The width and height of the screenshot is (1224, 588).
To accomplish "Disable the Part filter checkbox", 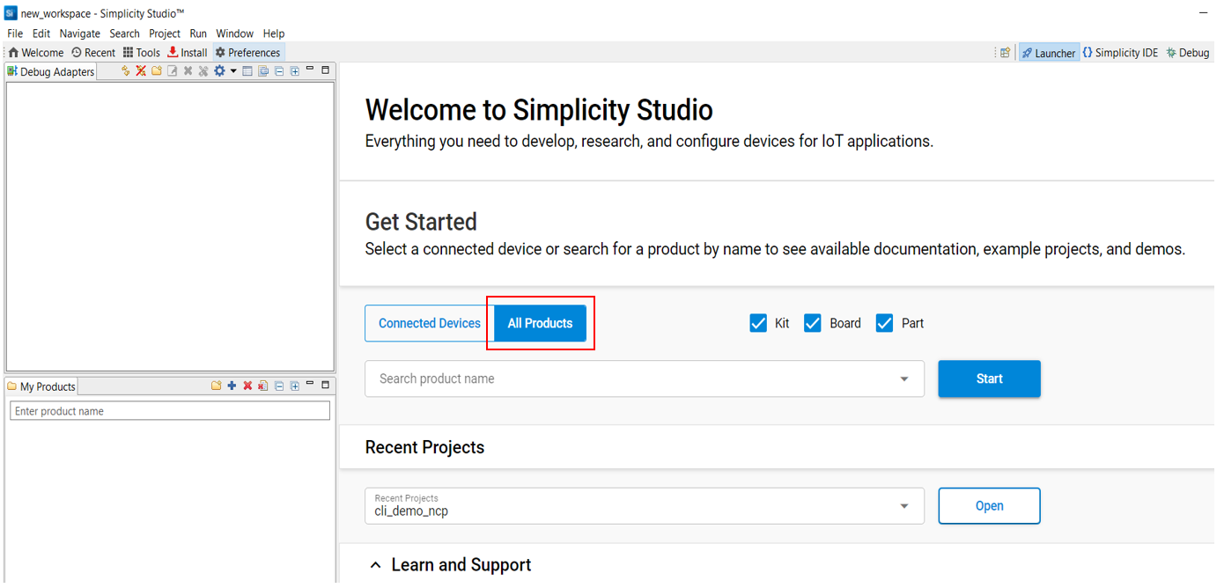I will (885, 323).
